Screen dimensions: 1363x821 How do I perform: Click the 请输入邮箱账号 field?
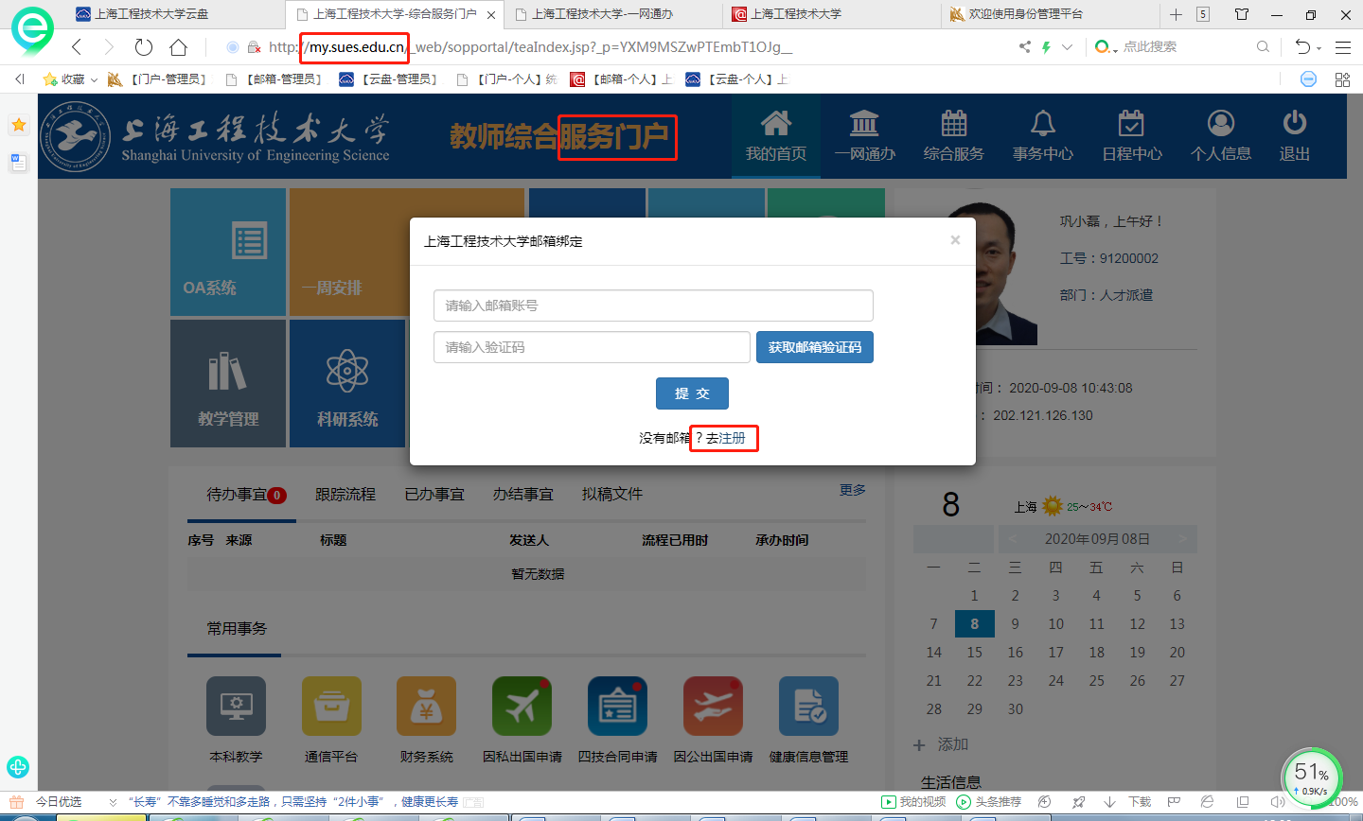[x=653, y=306]
